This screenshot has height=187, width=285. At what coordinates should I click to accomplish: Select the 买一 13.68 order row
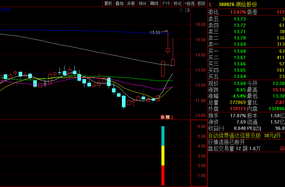246,51
